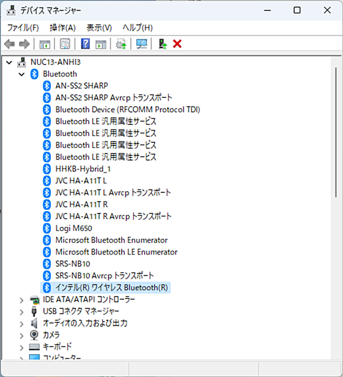The image size is (343, 377).
Task: Click the red X uninstall device icon
Action: [177, 44]
